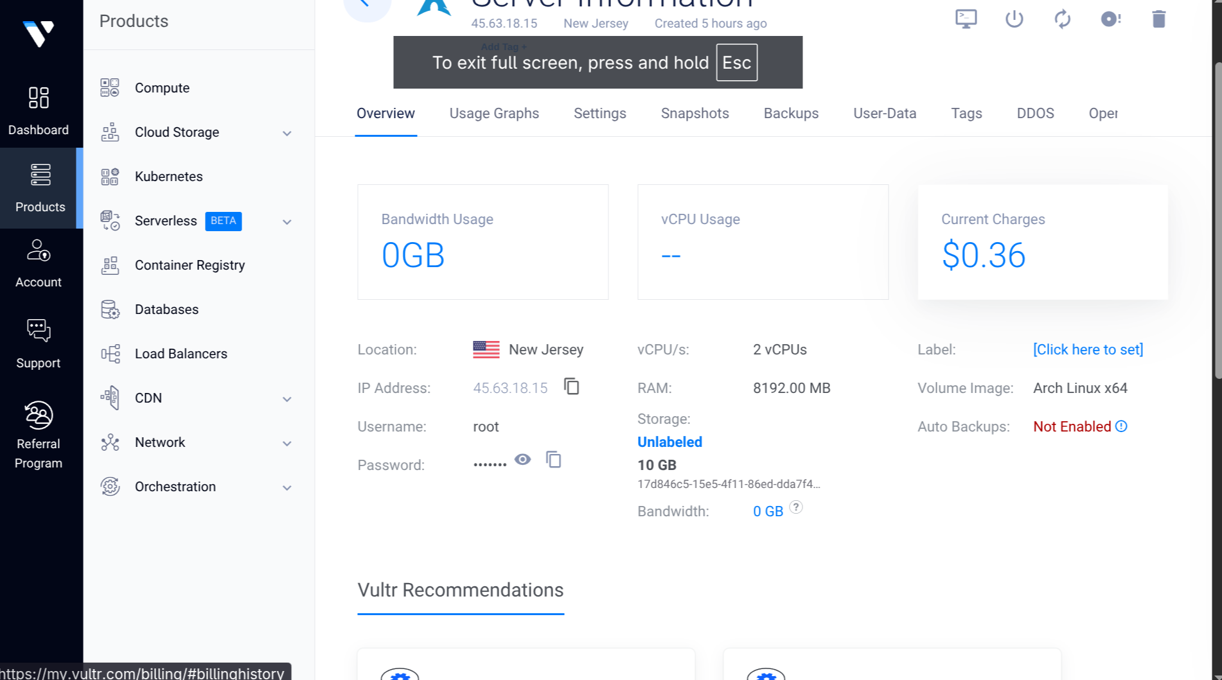Screen dimensions: 1222x680
Task: Click the Unlabeled storage link
Action: pyautogui.click(x=669, y=442)
